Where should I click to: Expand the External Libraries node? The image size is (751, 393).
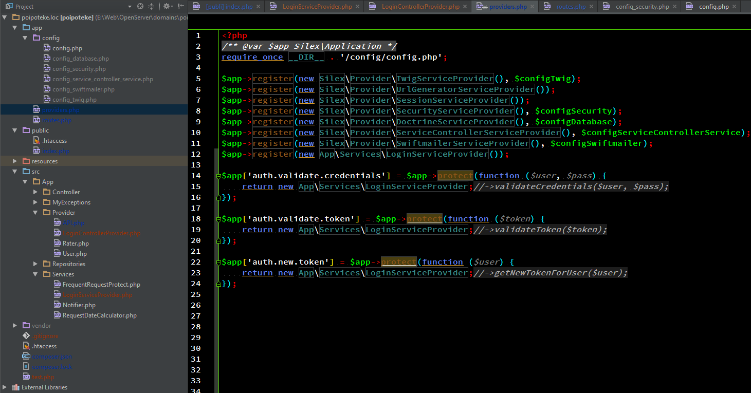[x=5, y=387]
